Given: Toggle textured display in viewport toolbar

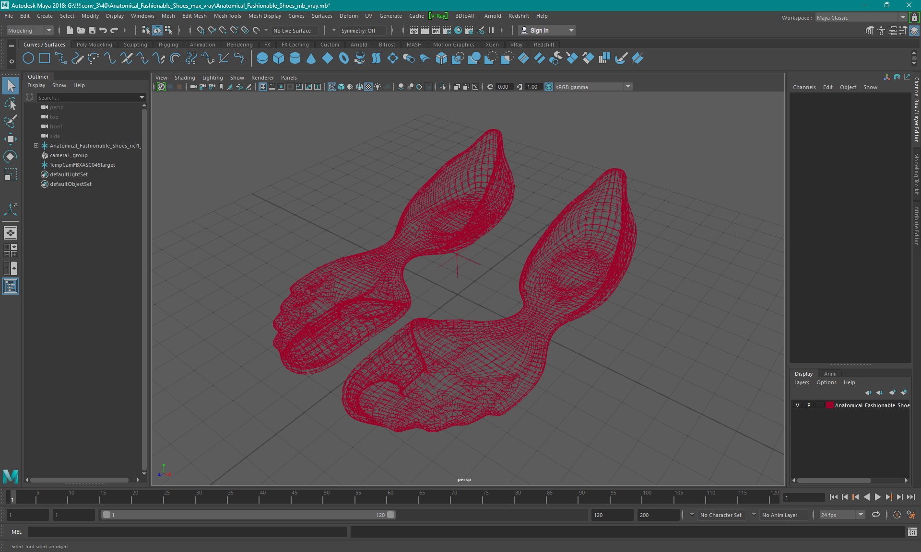Looking at the screenshot, I should point(368,87).
